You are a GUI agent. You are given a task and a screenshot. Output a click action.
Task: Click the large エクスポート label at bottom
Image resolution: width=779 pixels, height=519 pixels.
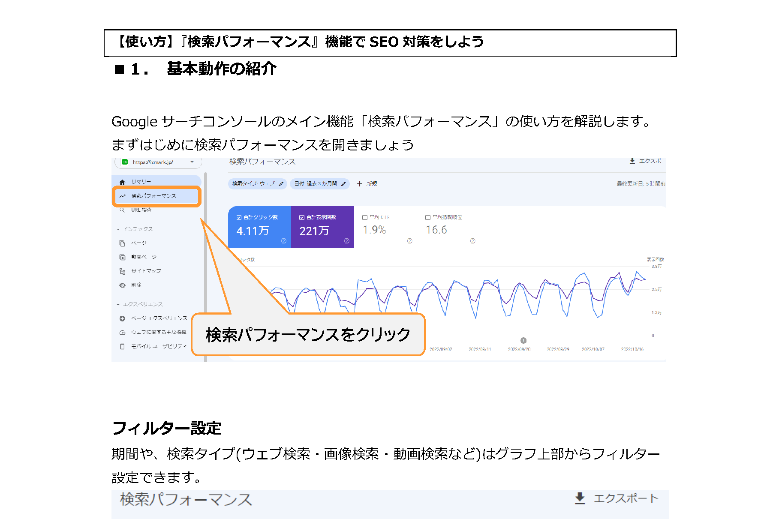[x=626, y=498]
